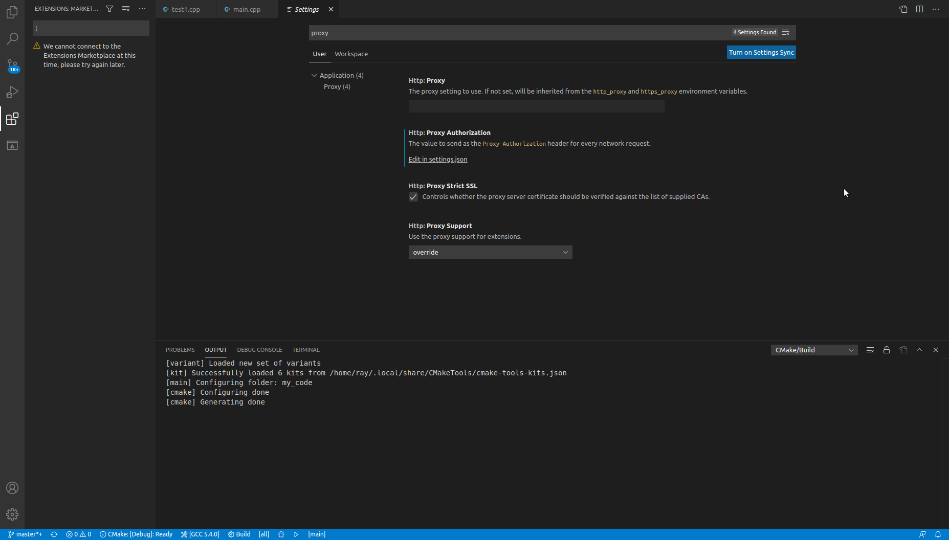Screen dimensions: 949x540
Task: Maximize the bottom panel size
Action: click(x=919, y=350)
